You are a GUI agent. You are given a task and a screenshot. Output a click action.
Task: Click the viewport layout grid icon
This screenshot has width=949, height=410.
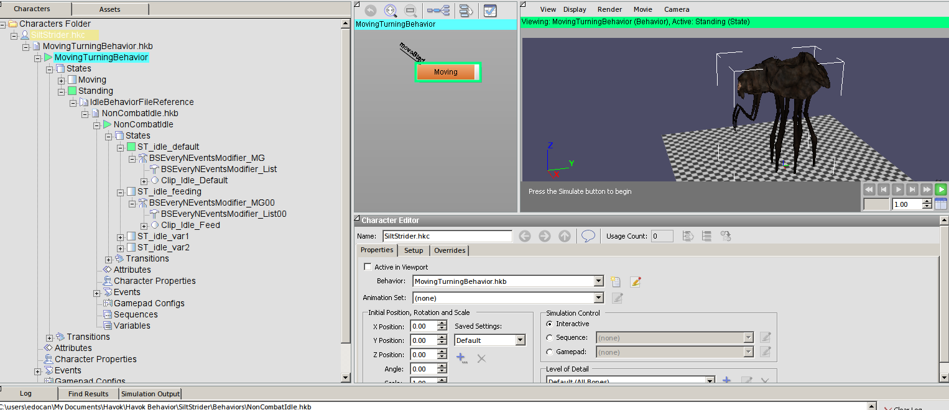pyautogui.click(x=940, y=204)
